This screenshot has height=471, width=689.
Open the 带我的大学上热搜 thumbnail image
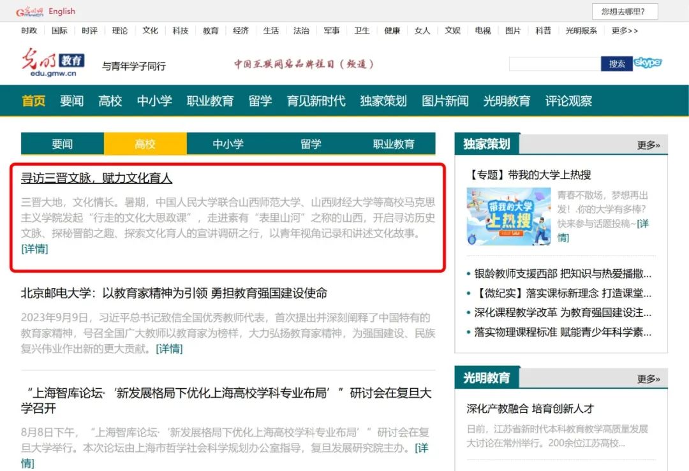point(508,216)
